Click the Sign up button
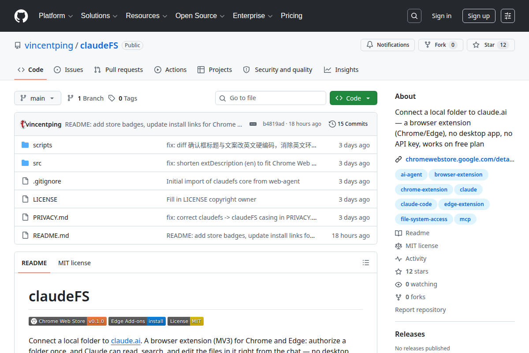 (x=479, y=16)
